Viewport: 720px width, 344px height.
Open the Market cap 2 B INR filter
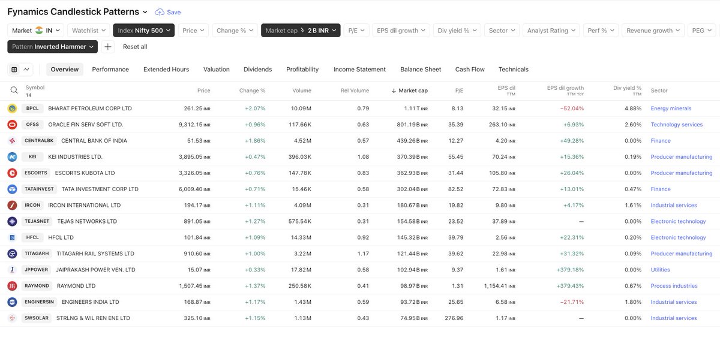301,31
